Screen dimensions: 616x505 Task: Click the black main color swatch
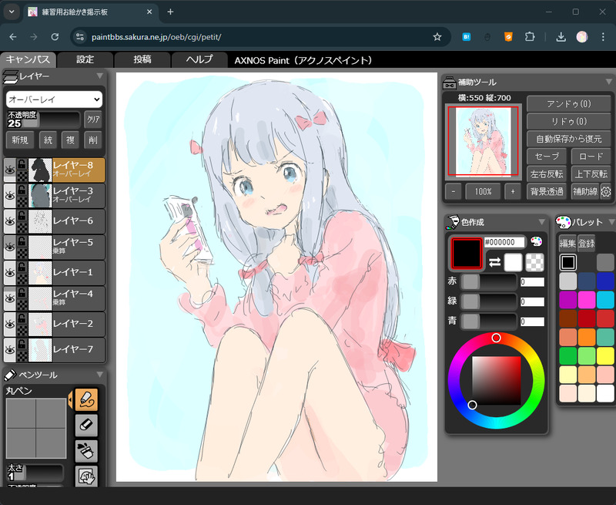click(467, 254)
